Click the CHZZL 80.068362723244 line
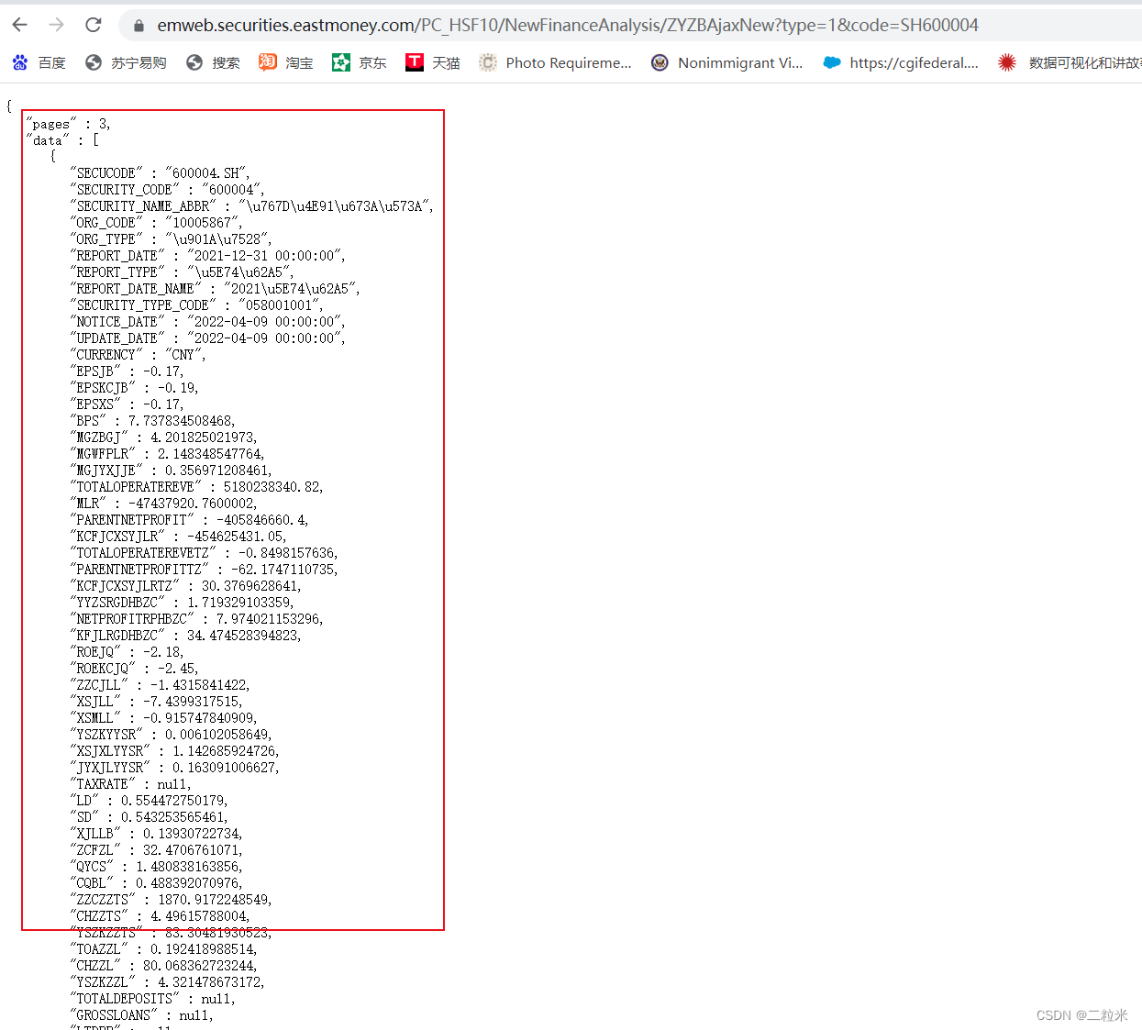Viewport: 1142px width, 1030px height. [164, 966]
